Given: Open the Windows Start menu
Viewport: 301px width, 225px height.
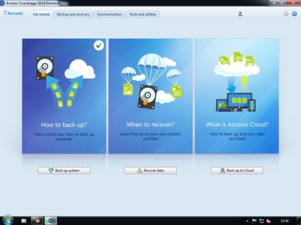Looking at the screenshot, I should 8,220.
